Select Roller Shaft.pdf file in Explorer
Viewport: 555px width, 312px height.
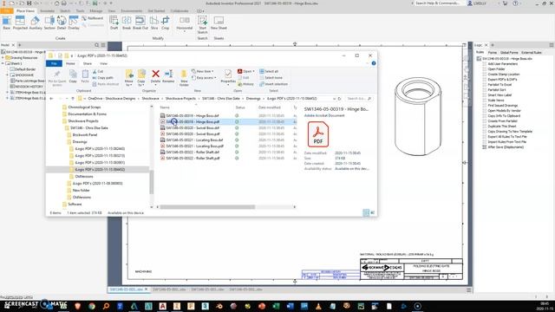point(193,158)
